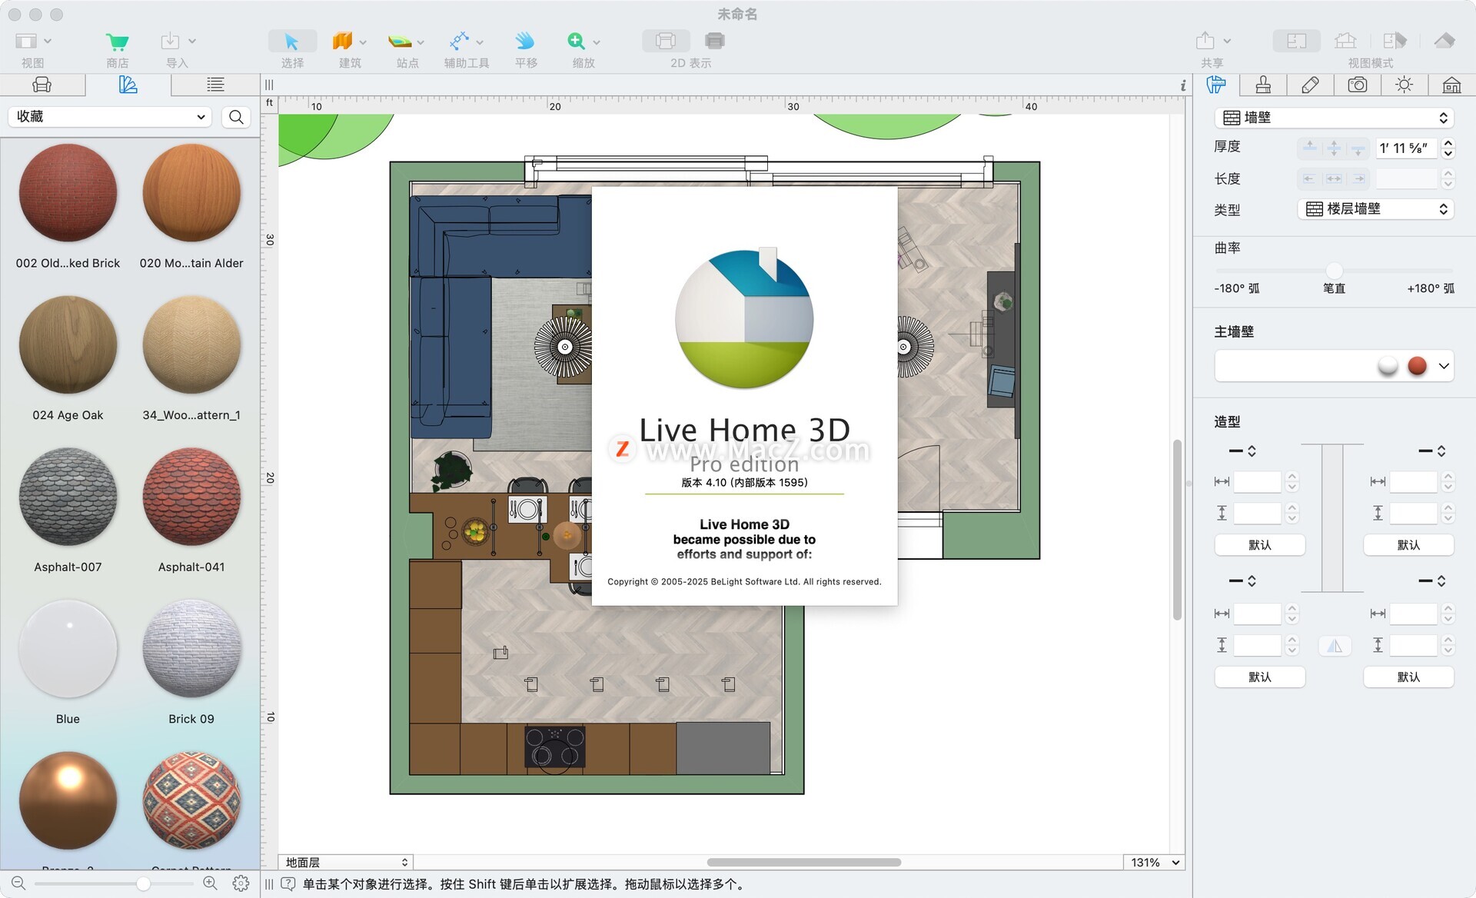1476x898 pixels.
Task: Select the 缩放 zoom magnifier tool
Action: point(576,42)
